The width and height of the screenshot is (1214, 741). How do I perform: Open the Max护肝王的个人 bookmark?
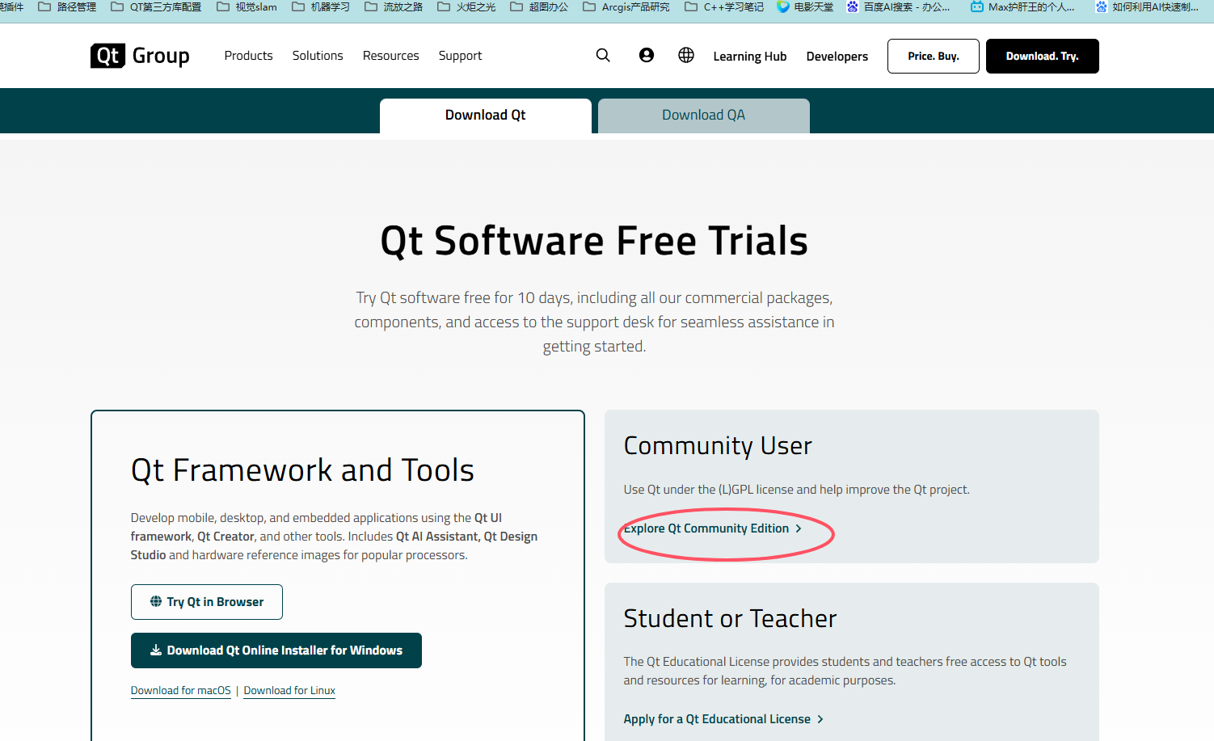(x=1022, y=6)
